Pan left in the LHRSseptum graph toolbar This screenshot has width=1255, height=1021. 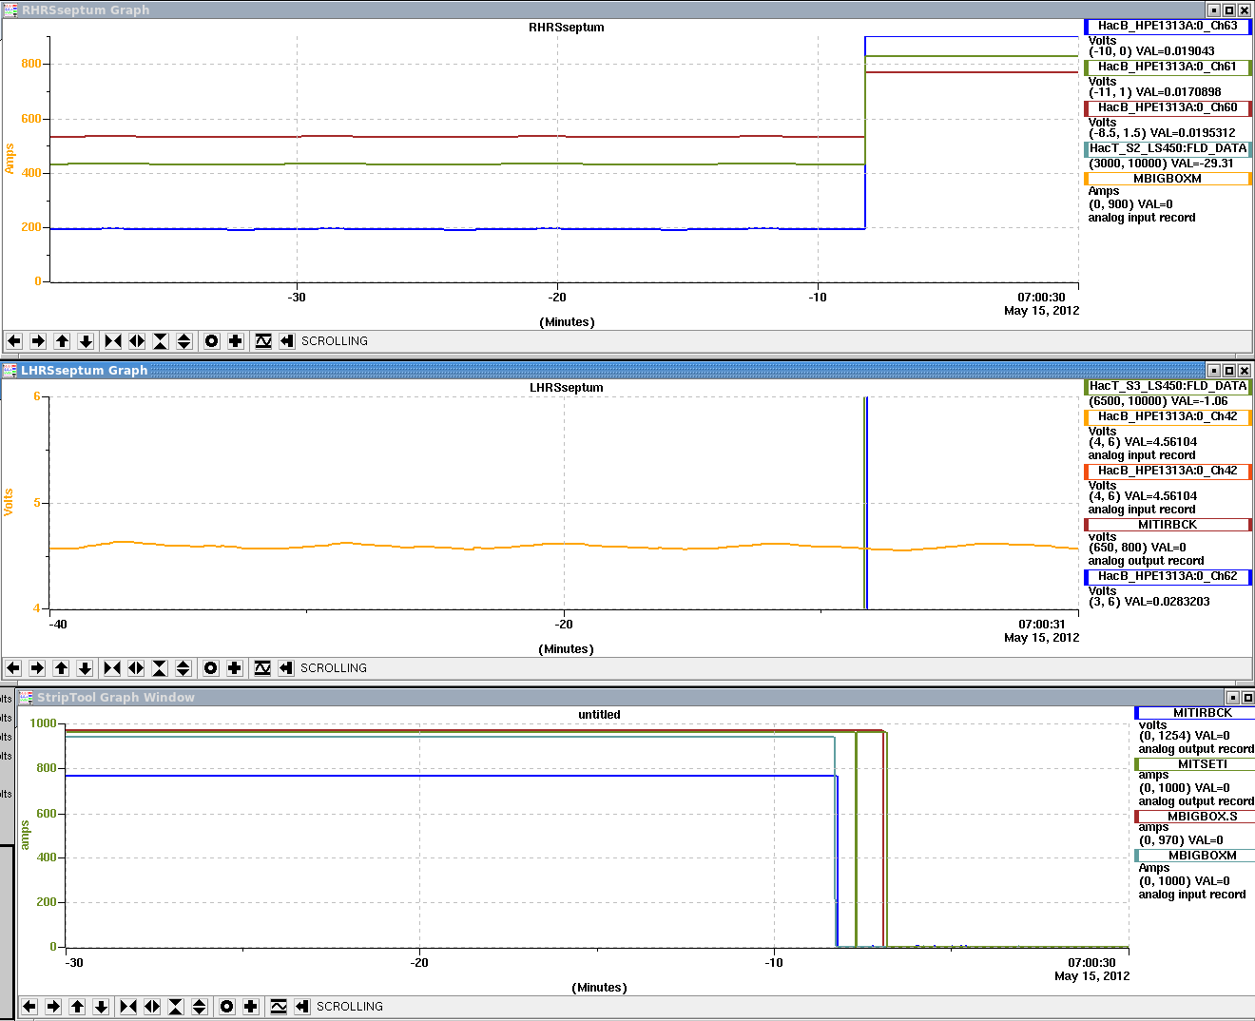pyautogui.click(x=13, y=667)
